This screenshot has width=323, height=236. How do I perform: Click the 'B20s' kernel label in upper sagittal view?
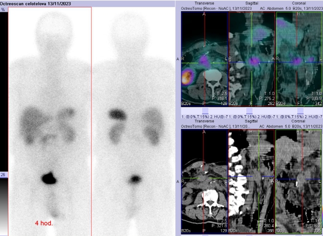pyautogui.click(x=233, y=104)
